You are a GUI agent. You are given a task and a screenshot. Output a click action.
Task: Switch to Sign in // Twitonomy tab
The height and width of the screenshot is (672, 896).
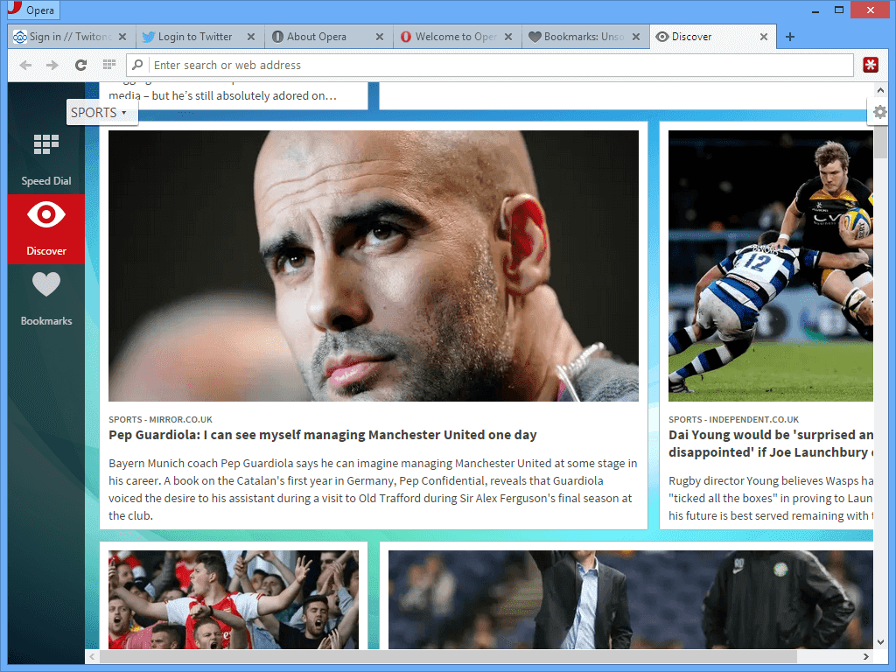[x=72, y=37]
